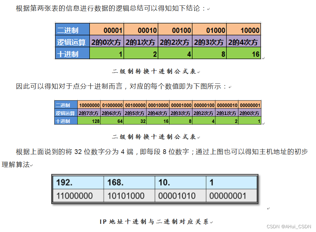Click the 10000000 cell in second table
Viewport: 316px width, 232px height.
(x=90, y=105)
